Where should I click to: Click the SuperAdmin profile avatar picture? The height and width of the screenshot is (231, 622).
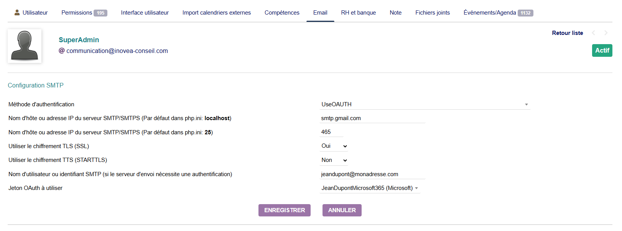pos(25,46)
